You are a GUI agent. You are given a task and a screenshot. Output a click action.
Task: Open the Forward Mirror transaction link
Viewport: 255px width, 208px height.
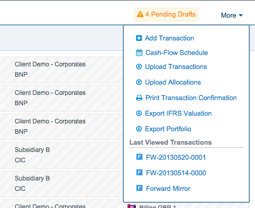tap(168, 188)
